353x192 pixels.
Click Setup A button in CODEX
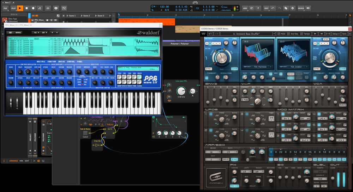point(336,34)
